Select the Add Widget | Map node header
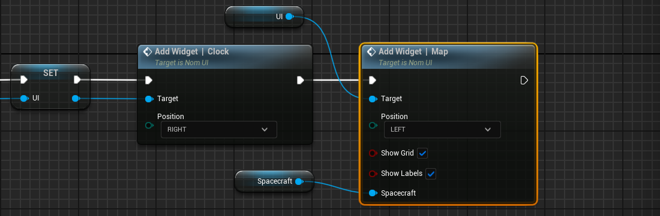This screenshot has width=660, height=216. [x=449, y=57]
